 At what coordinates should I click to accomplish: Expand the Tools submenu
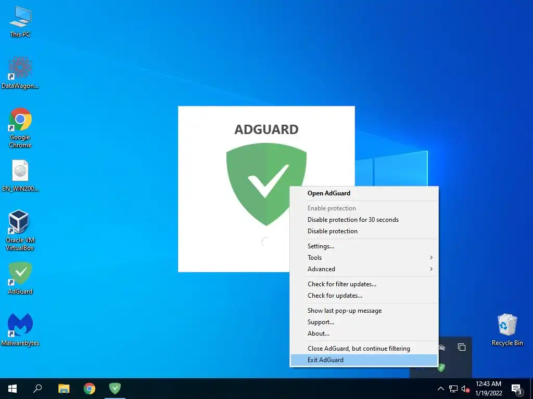pyautogui.click(x=364, y=258)
